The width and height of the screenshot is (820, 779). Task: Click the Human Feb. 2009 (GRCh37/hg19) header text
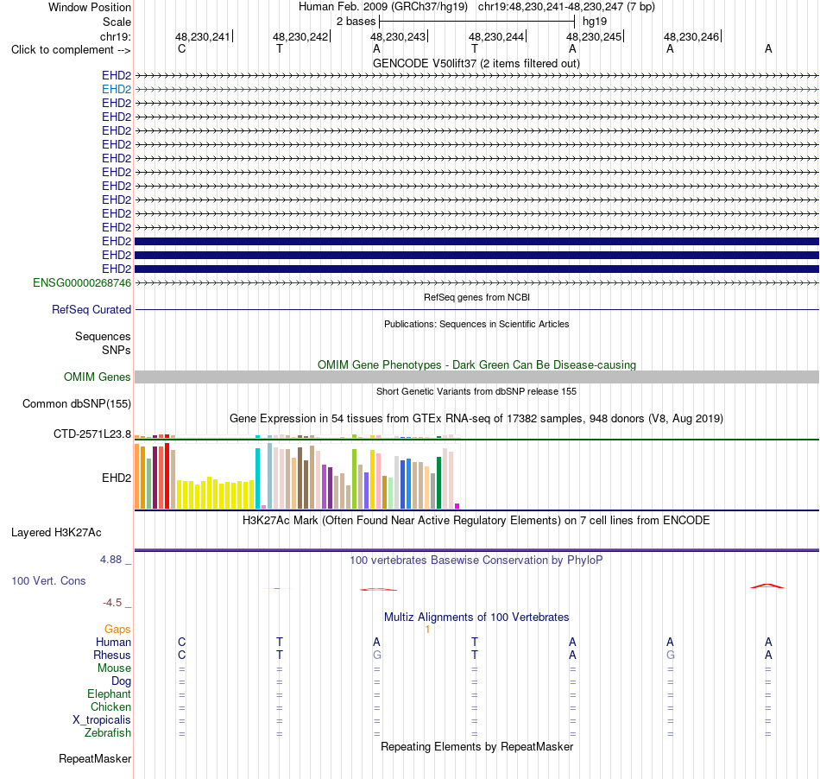pos(382,7)
